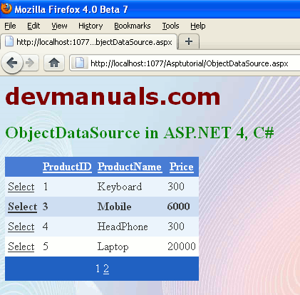Click the page icon in address bar
Image resolution: width=300 pixels, height=295 pixels.
pyautogui.click(x=80, y=63)
